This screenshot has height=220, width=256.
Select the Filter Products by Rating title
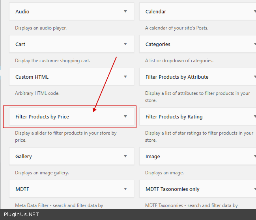coord(174,116)
